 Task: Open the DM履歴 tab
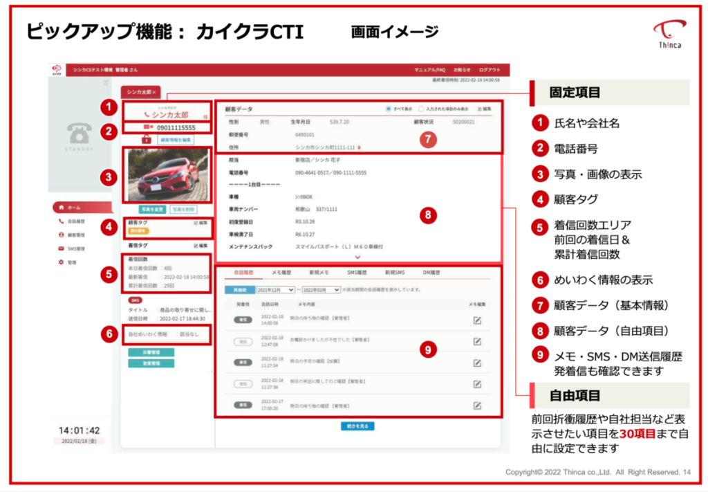click(431, 273)
